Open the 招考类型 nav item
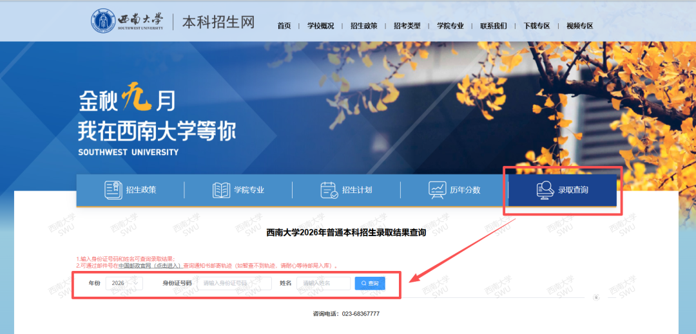696x334 pixels. coord(407,26)
